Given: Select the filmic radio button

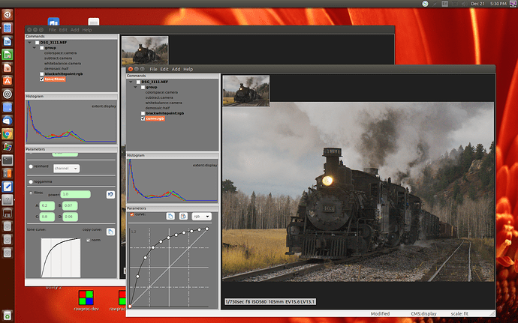Looking at the screenshot, I should point(31,193).
